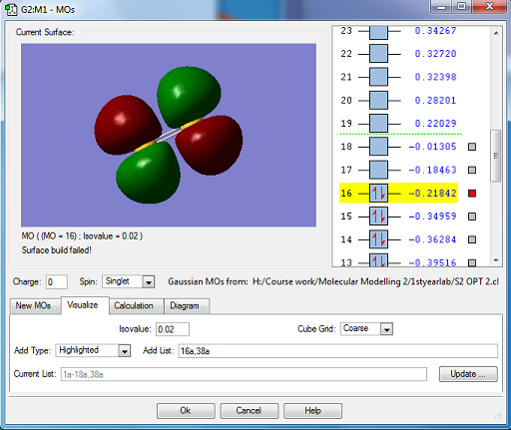Toggle the red surface marker for MO 16

[x=472, y=194]
